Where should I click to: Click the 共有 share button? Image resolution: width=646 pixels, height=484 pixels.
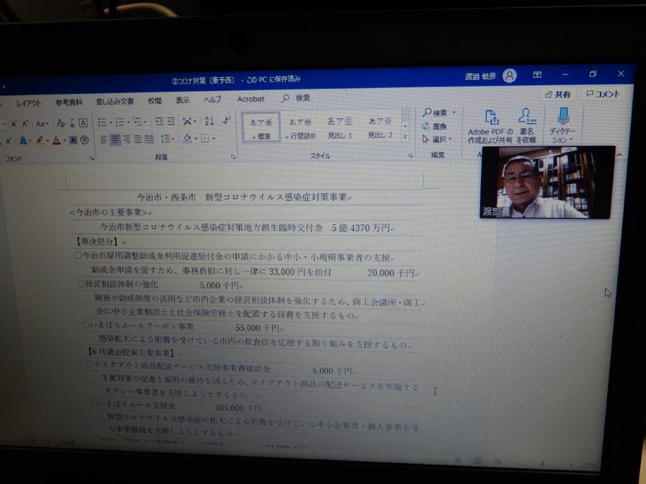point(558,95)
